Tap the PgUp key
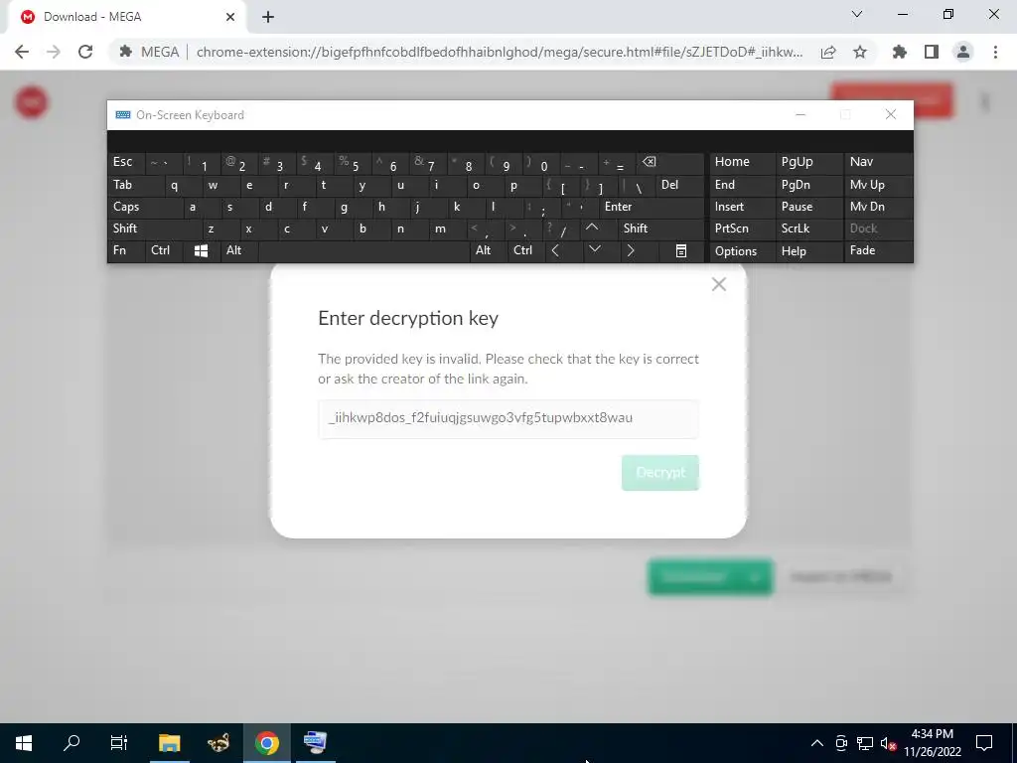 click(x=808, y=162)
